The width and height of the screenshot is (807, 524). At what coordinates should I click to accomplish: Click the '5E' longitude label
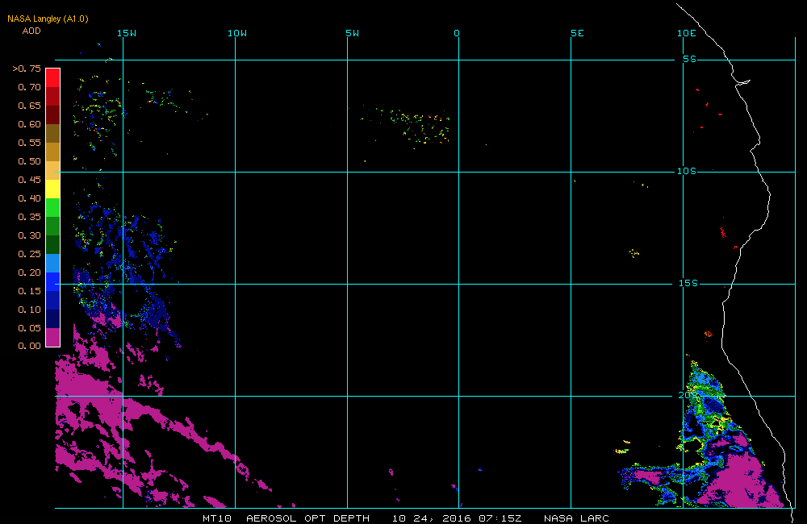tap(578, 33)
